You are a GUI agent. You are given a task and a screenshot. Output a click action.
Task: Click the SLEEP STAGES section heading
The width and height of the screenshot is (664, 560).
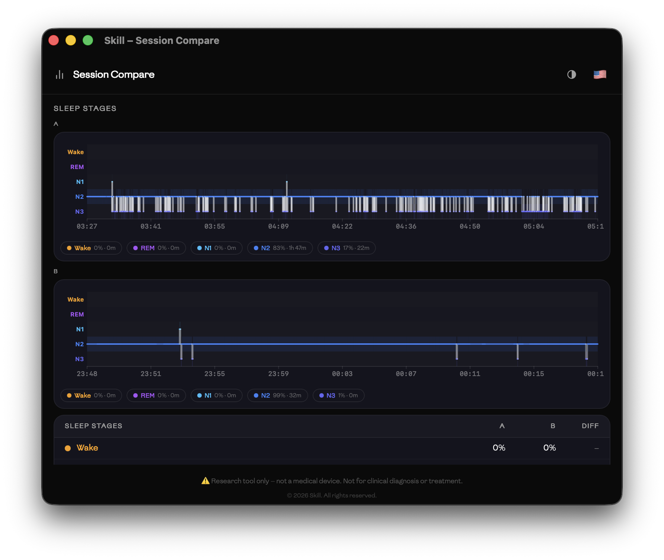85,108
